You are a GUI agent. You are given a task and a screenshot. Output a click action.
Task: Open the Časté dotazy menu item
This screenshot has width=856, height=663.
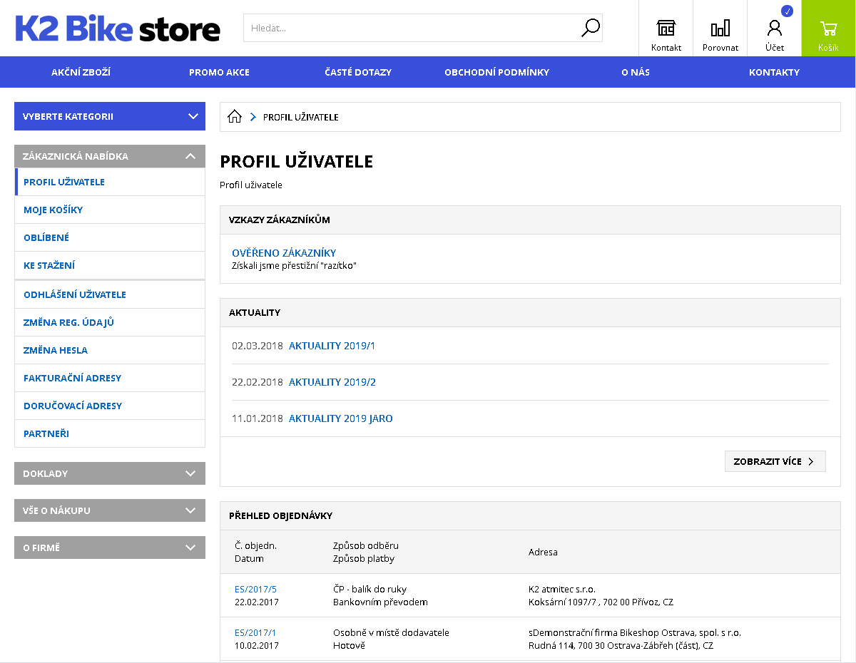coord(358,72)
